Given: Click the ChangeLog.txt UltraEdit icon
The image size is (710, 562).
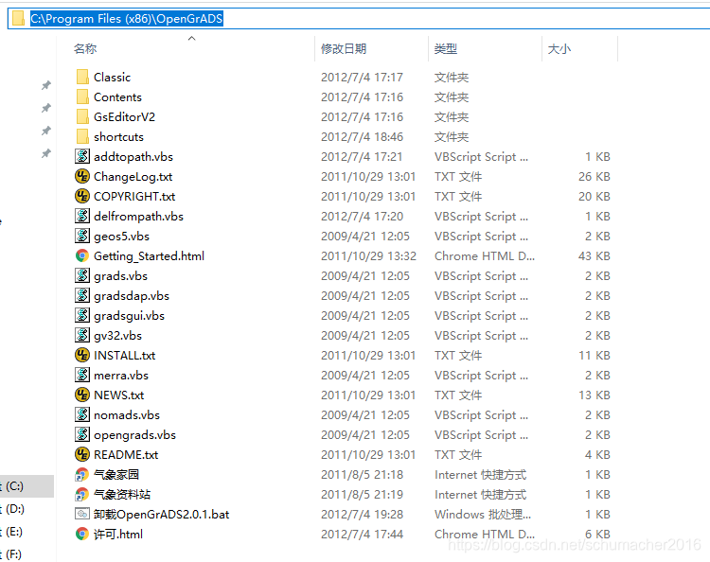Looking at the screenshot, I should (x=82, y=177).
